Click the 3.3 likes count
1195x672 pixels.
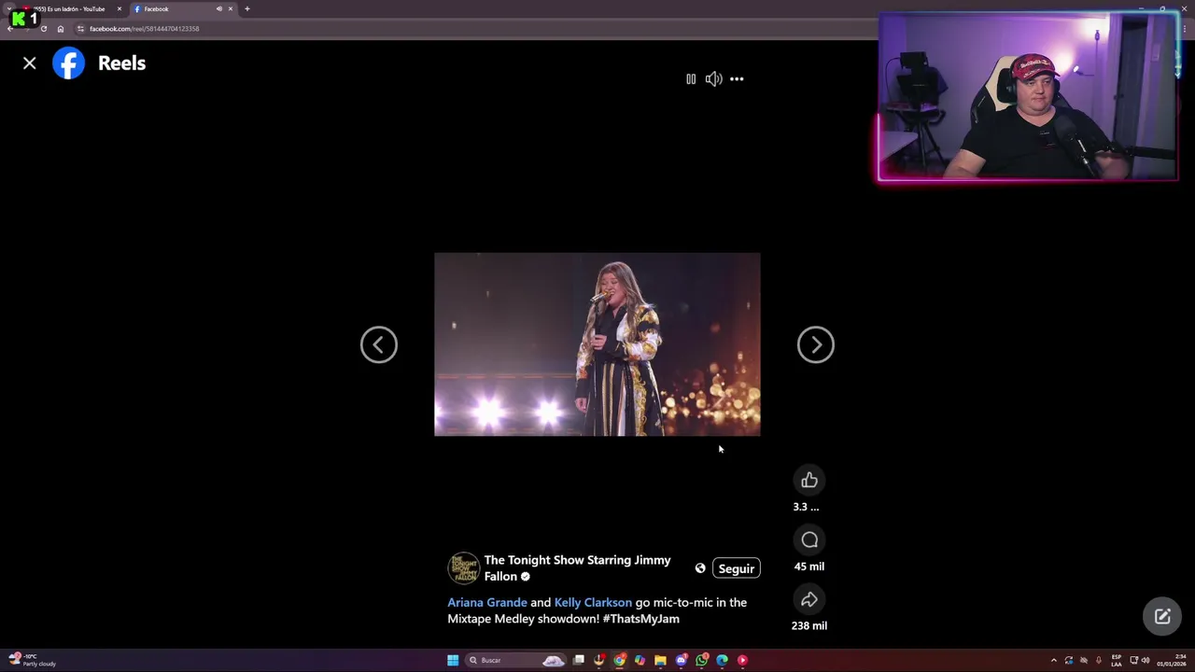[x=806, y=507]
